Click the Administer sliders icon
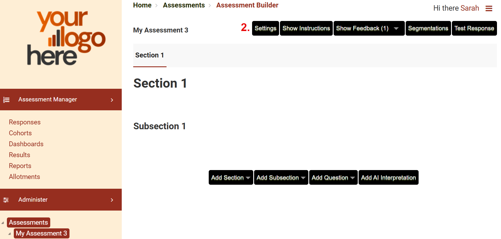Screen dimensions: 501x239 coord(6,200)
